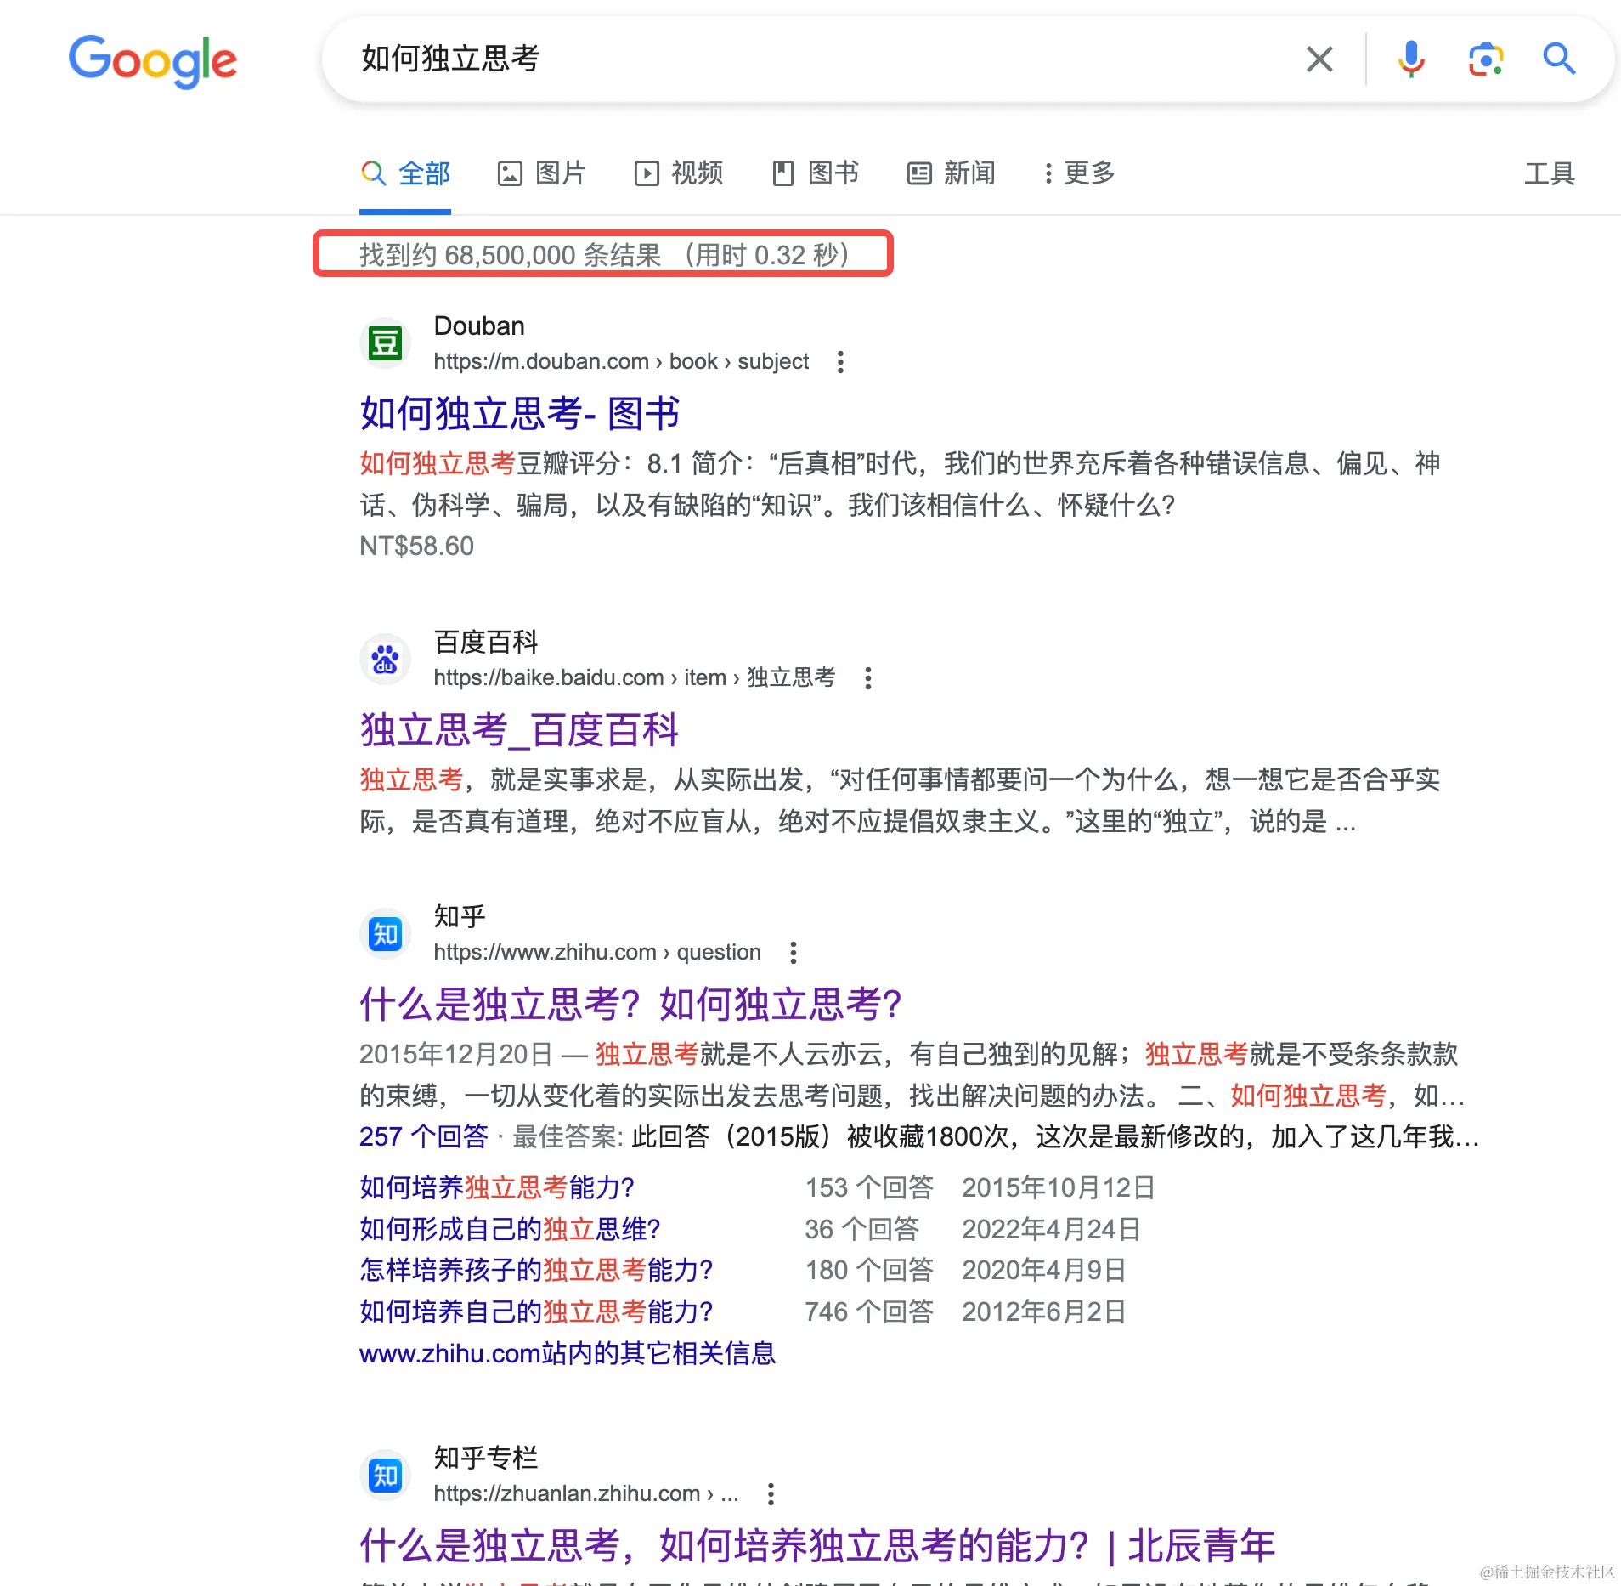Open the three-dot menu of the 知乎专栏 result
The width and height of the screenshot is (1621, 1586).
[771, 1494]
